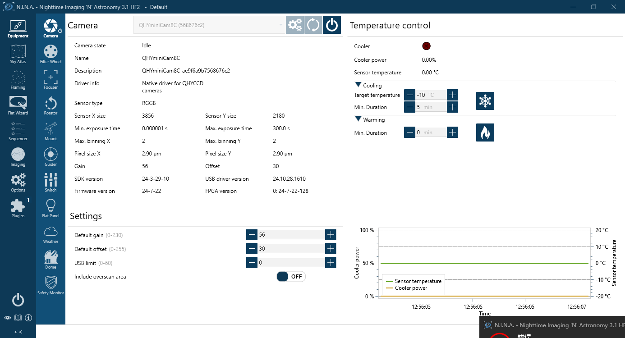This screenshot has width=625, height=338.
Task: Open the Sky Atlas section
Action: (18, 54)
